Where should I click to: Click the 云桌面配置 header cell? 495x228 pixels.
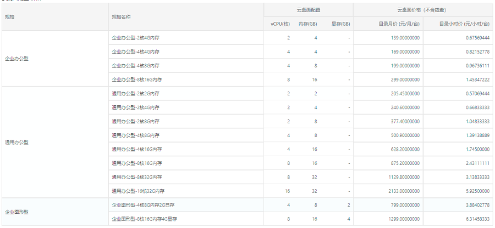(309, 10)
